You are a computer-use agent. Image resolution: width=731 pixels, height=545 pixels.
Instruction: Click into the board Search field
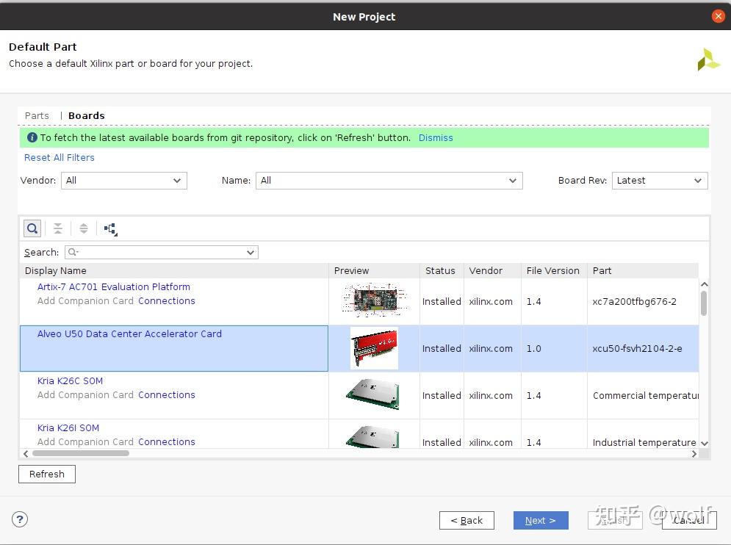[162, 252]
